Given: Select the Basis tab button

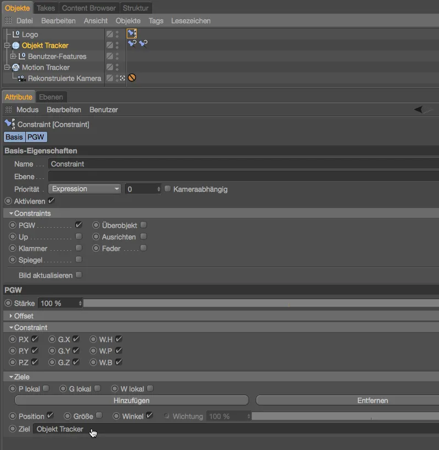Looking at the screenshot, I should pyautogui.click(x=14, y=137).
